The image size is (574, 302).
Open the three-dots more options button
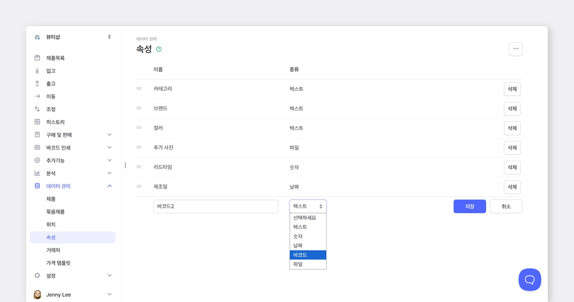516,49
